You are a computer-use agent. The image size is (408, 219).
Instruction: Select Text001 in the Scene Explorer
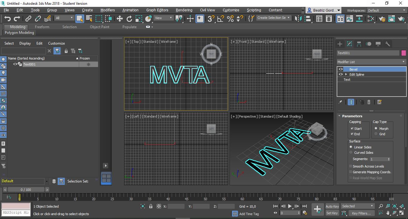(30, 64)
